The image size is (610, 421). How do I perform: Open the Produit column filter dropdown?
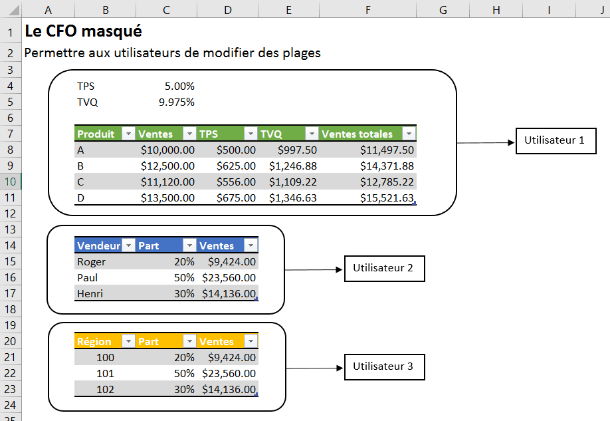point(129,134)
